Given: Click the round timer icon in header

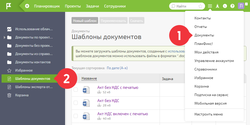Looking at the screenshot, I should coord(225,6).
